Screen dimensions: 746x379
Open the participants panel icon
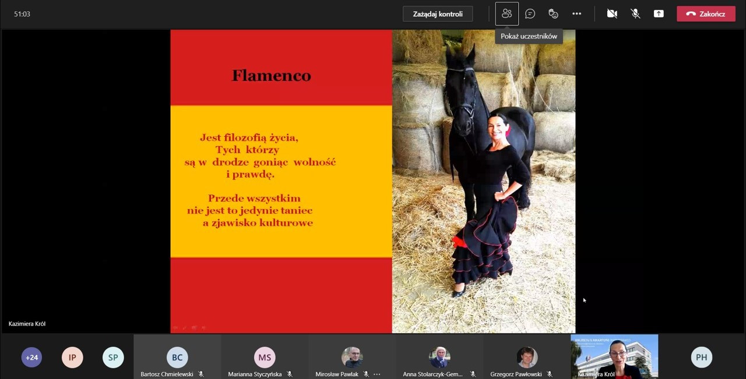coord(506,14)
